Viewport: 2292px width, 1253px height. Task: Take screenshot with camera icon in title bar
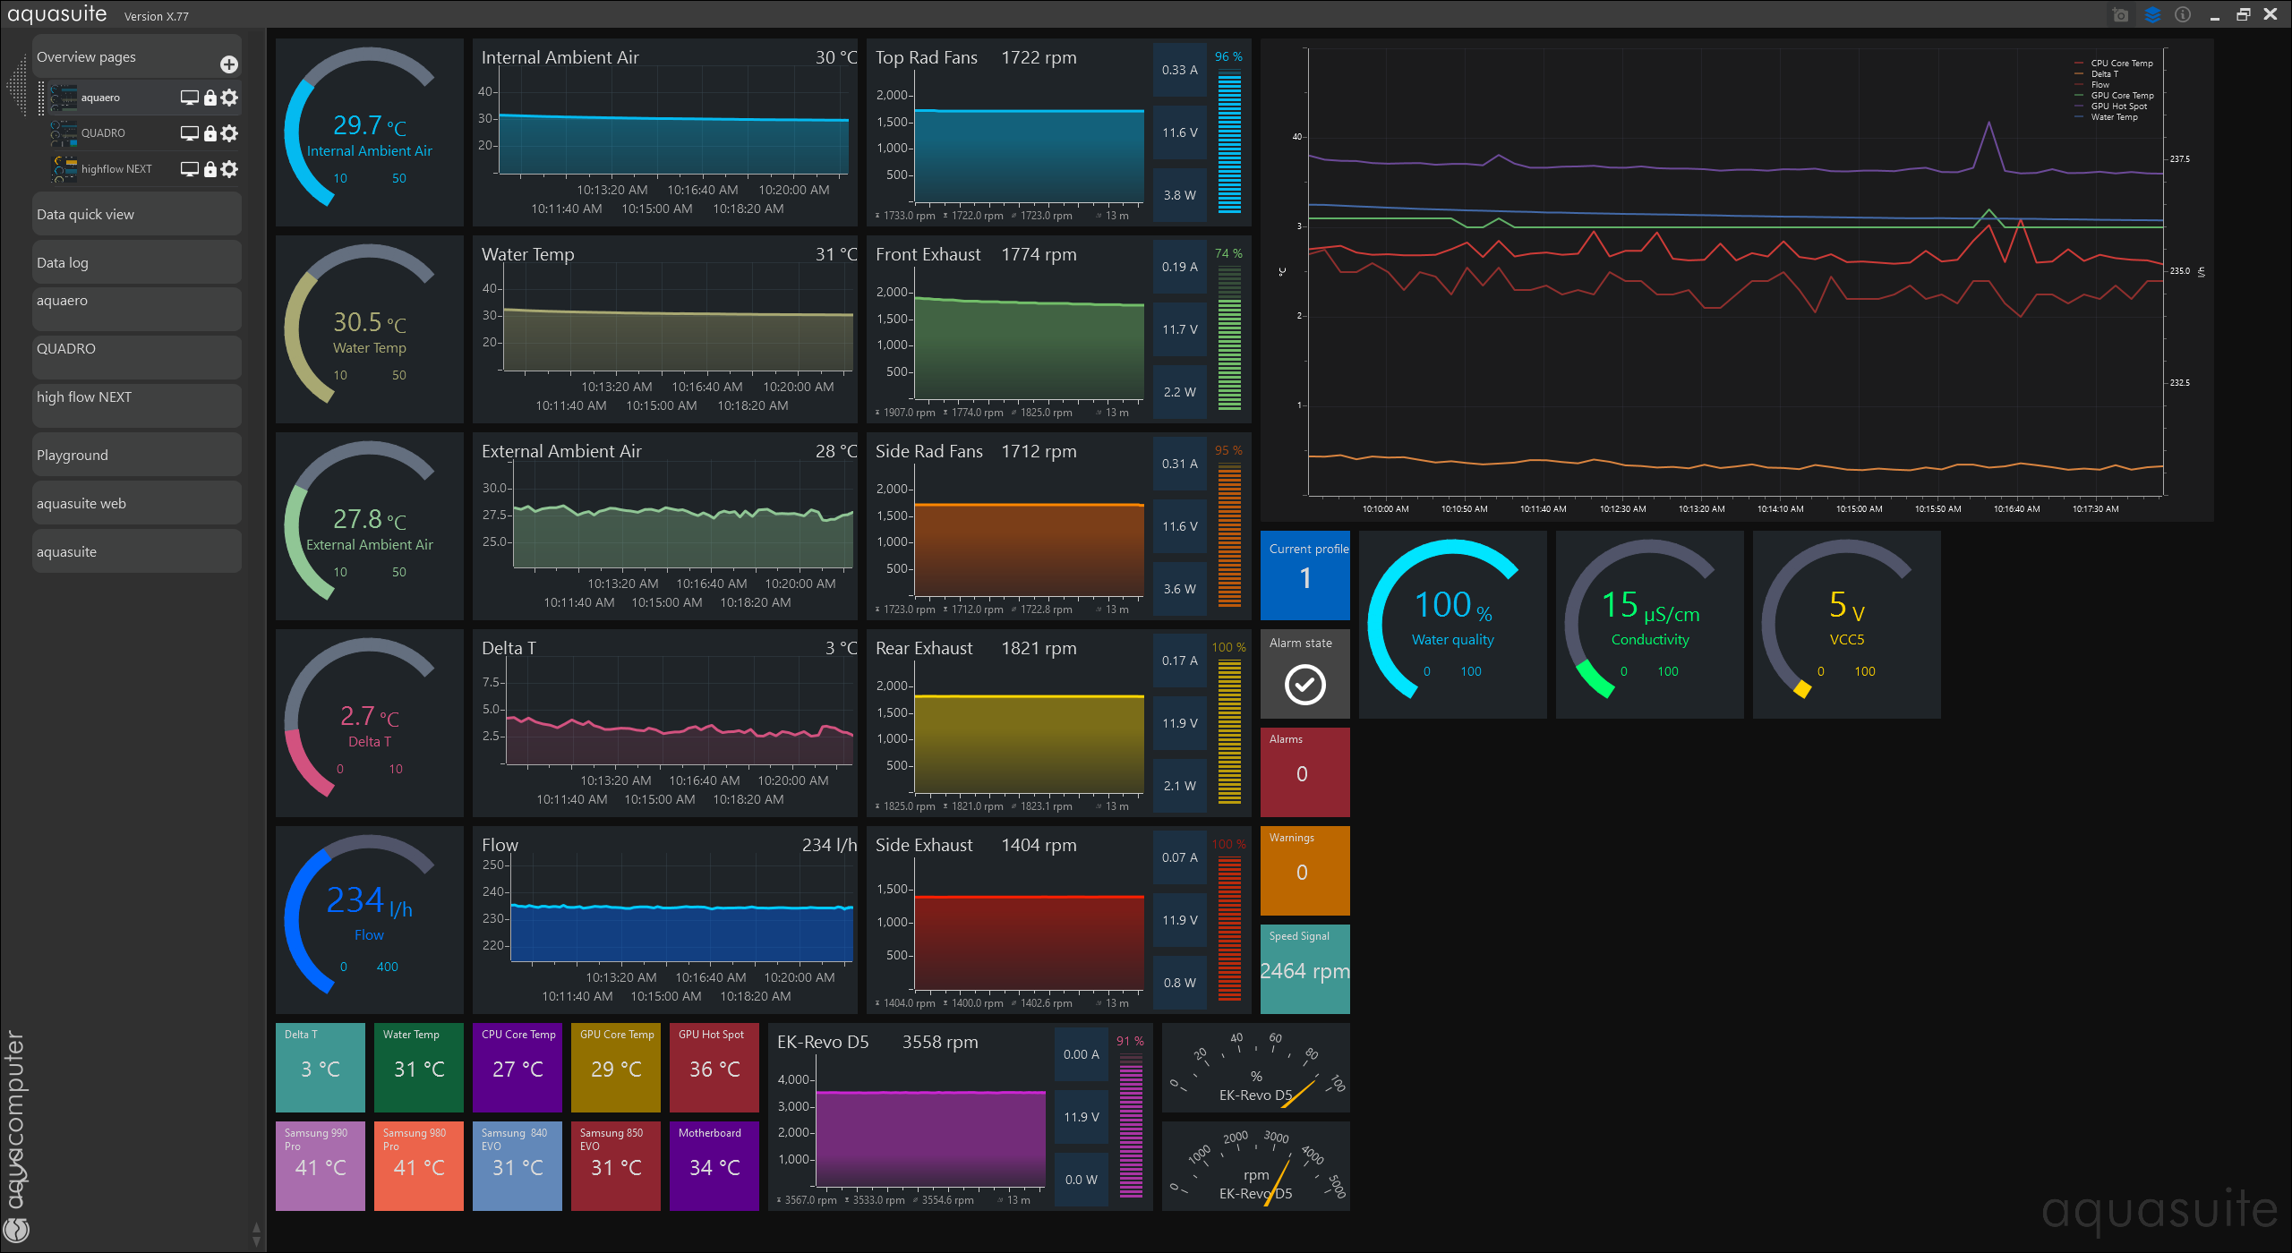click(2120, 15)
